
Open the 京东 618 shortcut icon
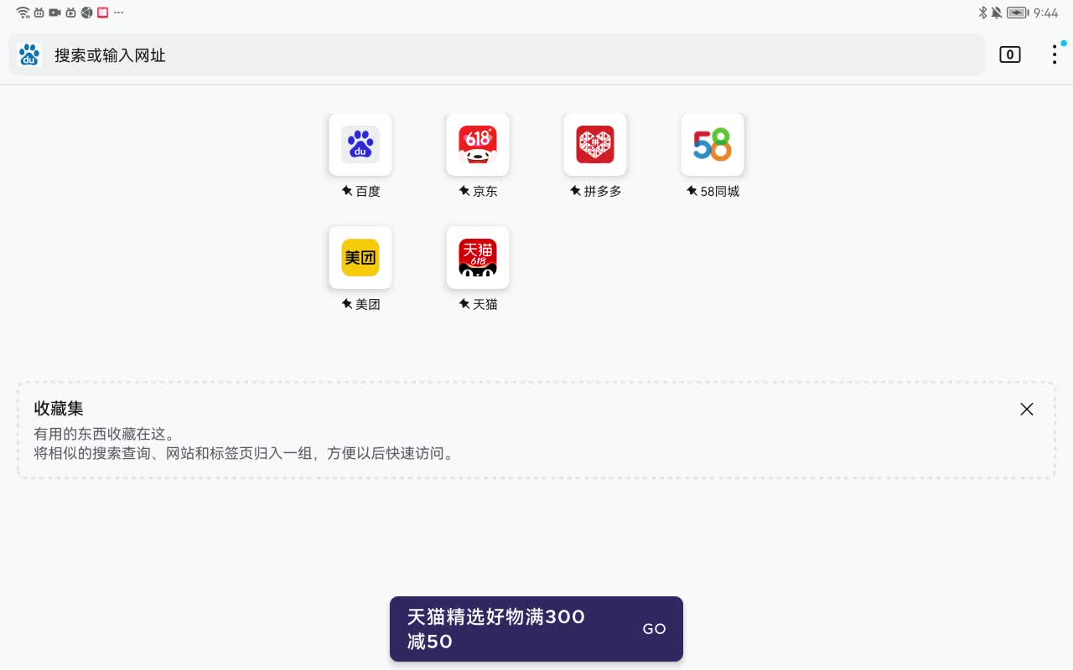click(x=478, y=144)
